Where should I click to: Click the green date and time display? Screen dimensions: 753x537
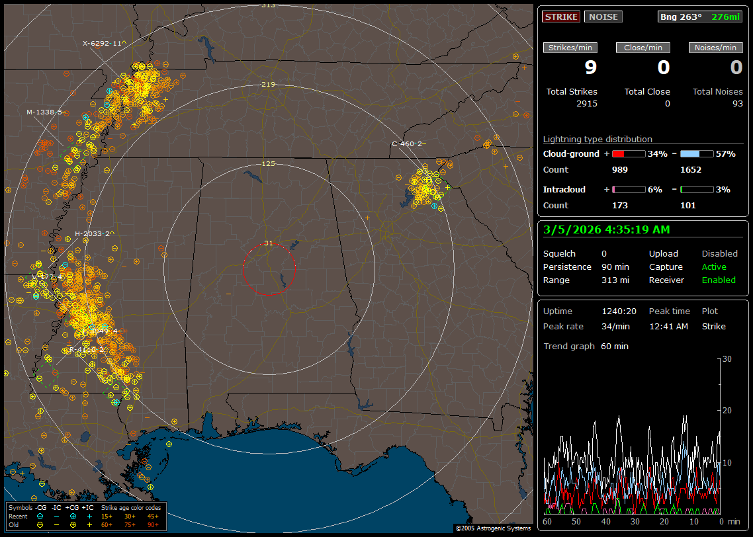tap(607, 230)
